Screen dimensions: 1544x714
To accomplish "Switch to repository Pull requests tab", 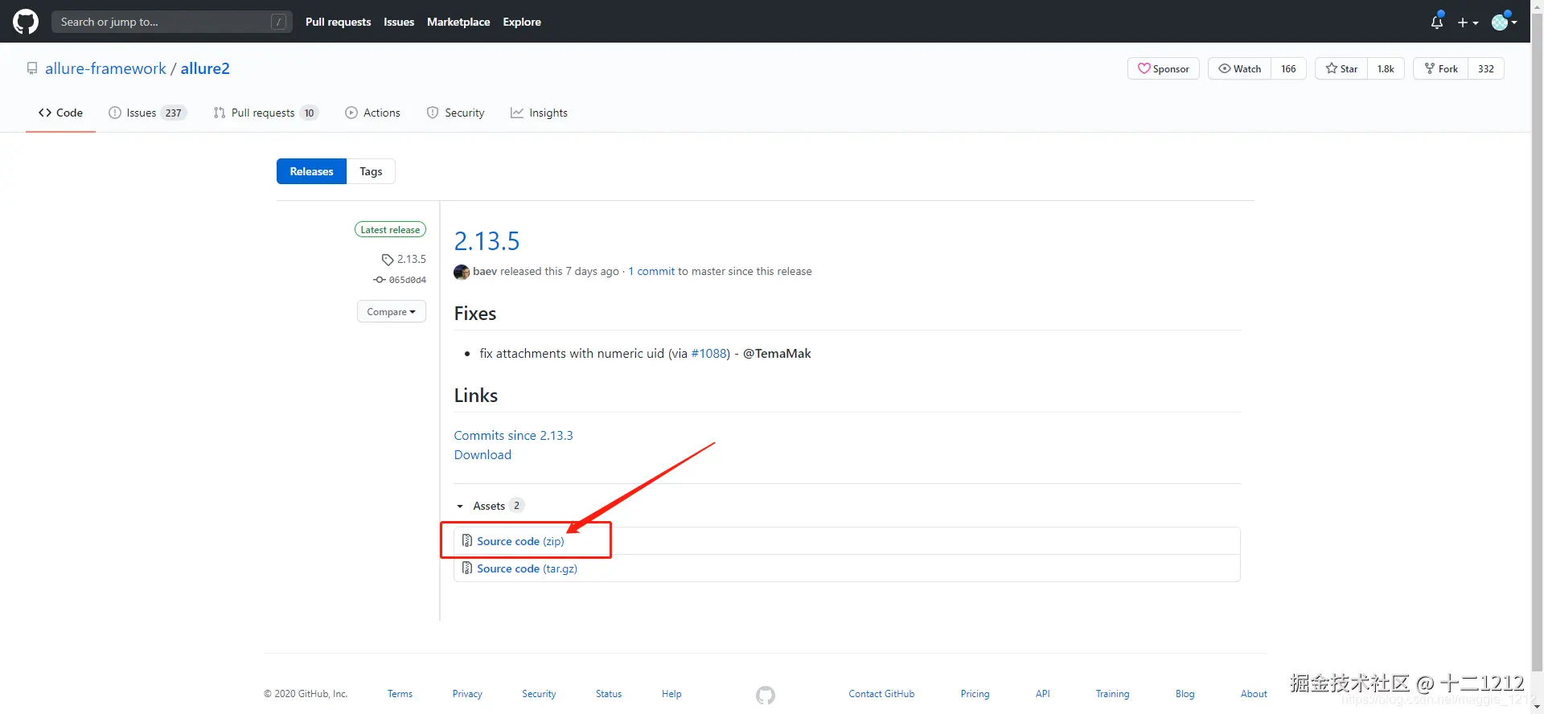I will (266, 113).
